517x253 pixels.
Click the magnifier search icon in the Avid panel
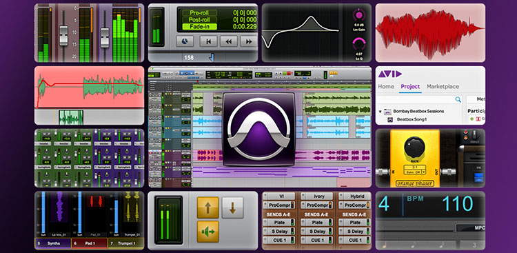pos(458,99)
